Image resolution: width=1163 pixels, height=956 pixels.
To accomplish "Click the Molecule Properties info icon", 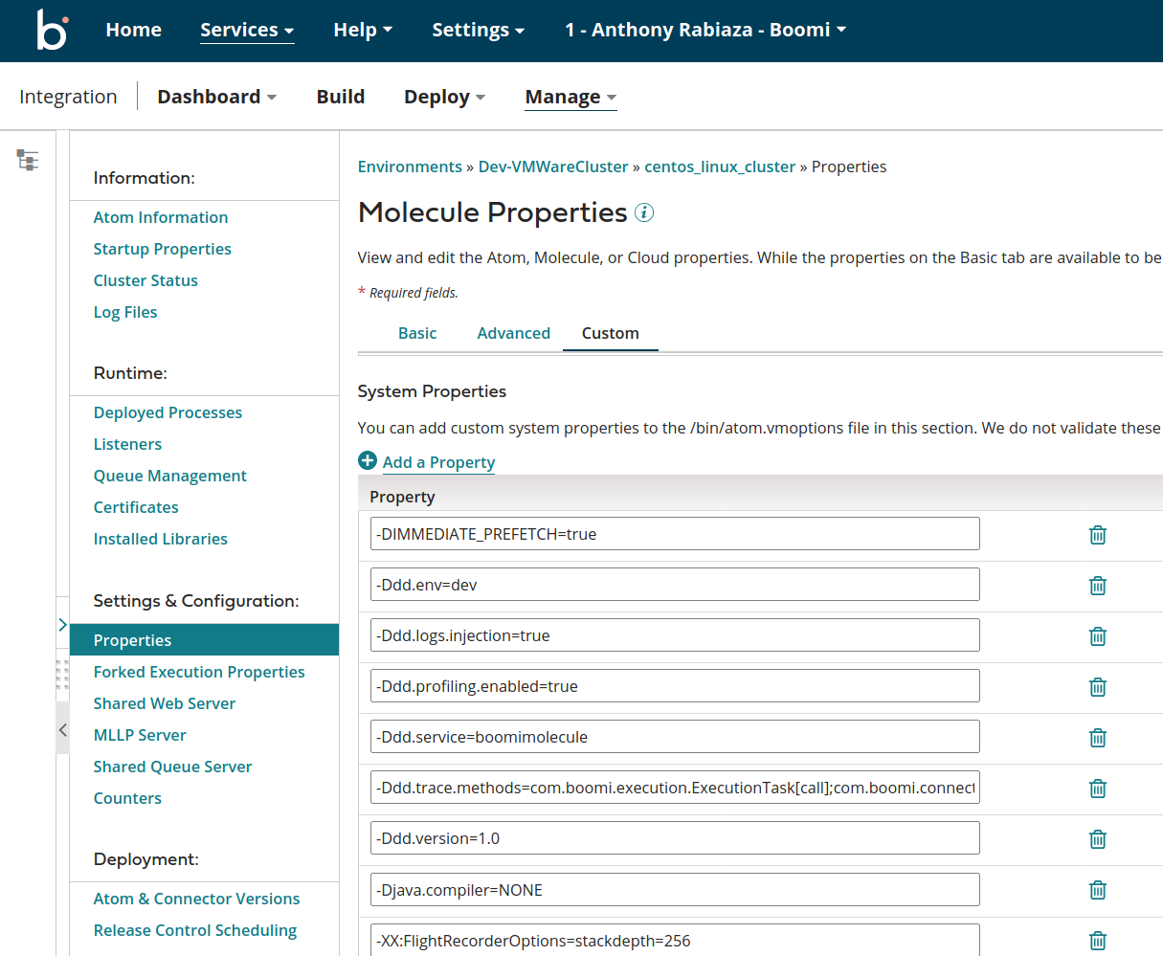I will (x=644, y=212).
